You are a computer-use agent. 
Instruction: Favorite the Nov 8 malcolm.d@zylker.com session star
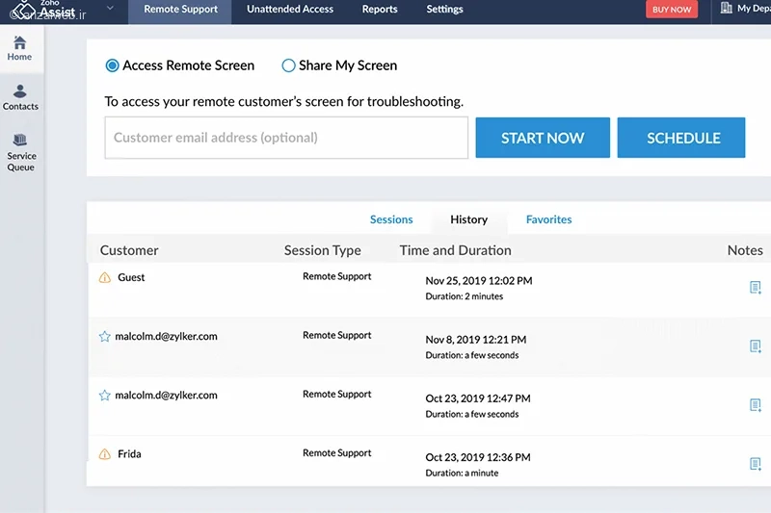coord(105,336)
